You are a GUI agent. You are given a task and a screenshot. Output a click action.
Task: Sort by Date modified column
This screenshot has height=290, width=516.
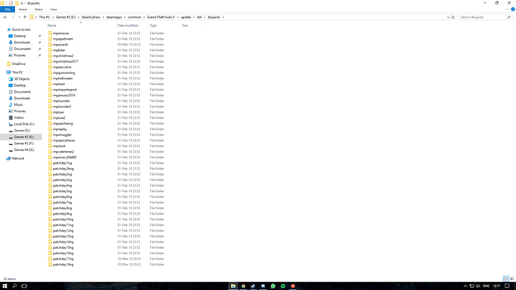(x=128, y=25)
